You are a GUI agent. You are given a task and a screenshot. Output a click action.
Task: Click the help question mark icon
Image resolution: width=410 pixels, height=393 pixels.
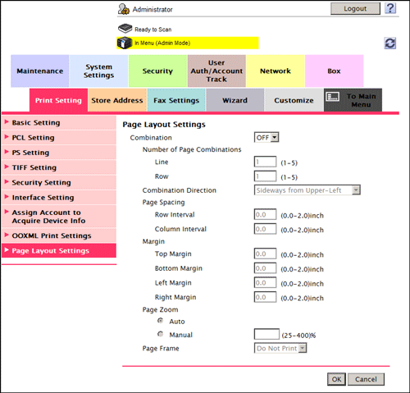pyautogui.click(x=390, y=8)
